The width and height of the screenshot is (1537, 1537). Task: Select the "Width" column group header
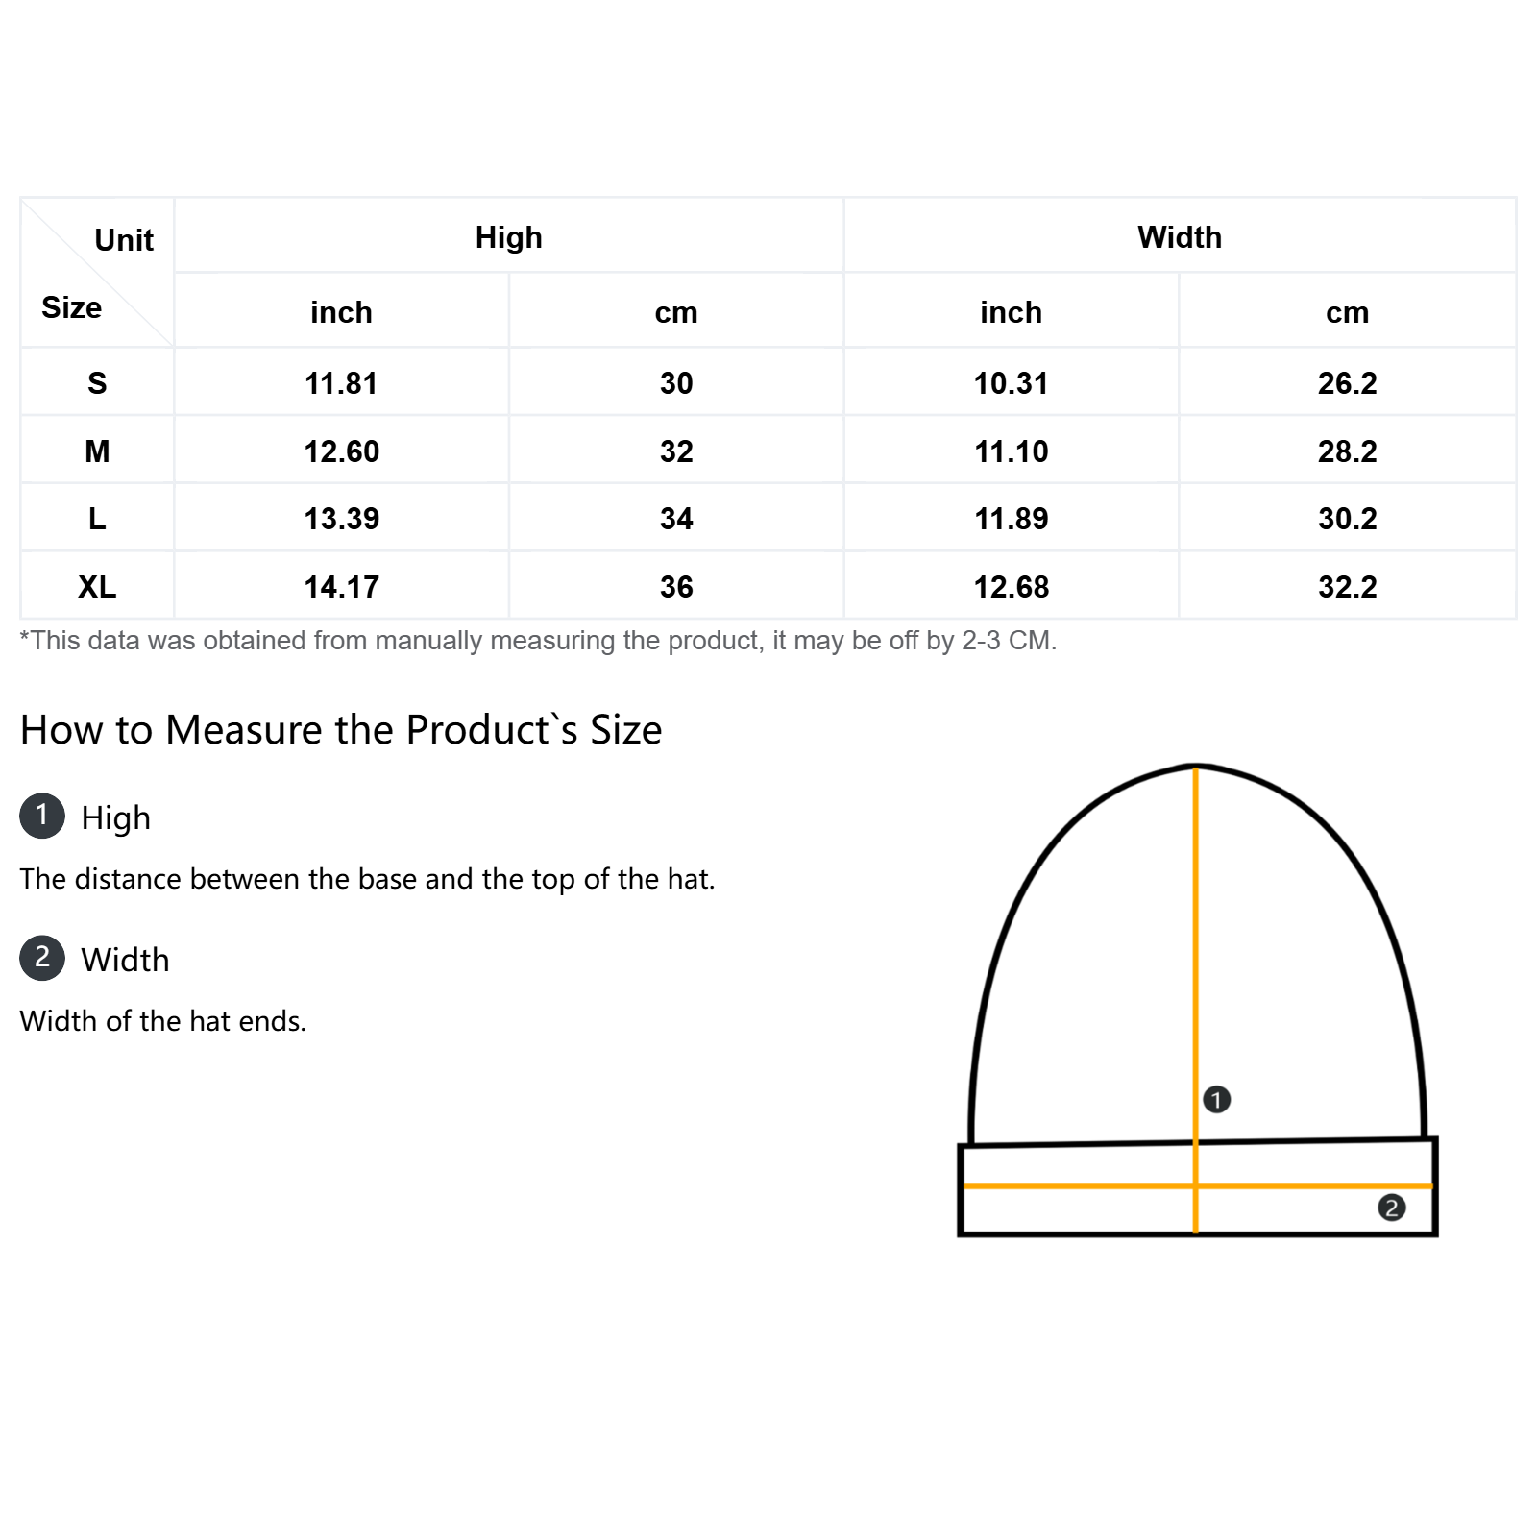(1180, 237)
